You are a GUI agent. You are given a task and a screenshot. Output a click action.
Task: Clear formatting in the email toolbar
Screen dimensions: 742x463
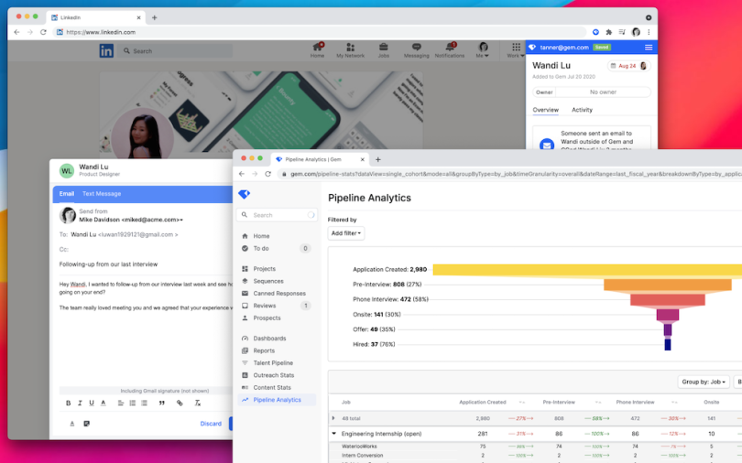[198, 403]
